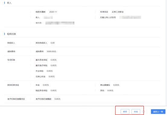
Task: Go back using the 返回上一级 button
Action: tap(158, 111)
